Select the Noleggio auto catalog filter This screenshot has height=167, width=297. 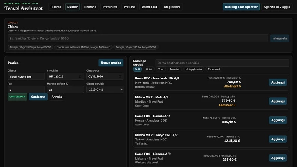click(x=193, y=69)
